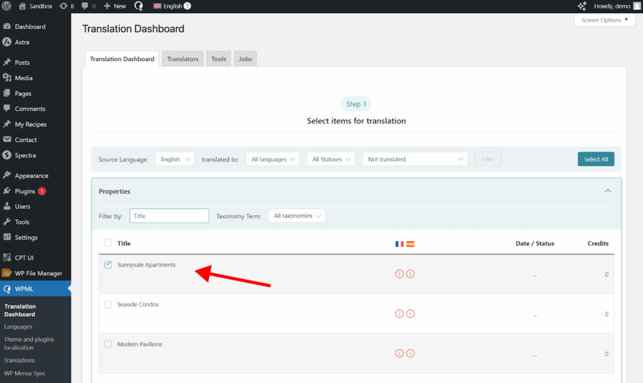Click the Title filter input field
Screen dimensions: 643x383
click(x=169, y=216)
